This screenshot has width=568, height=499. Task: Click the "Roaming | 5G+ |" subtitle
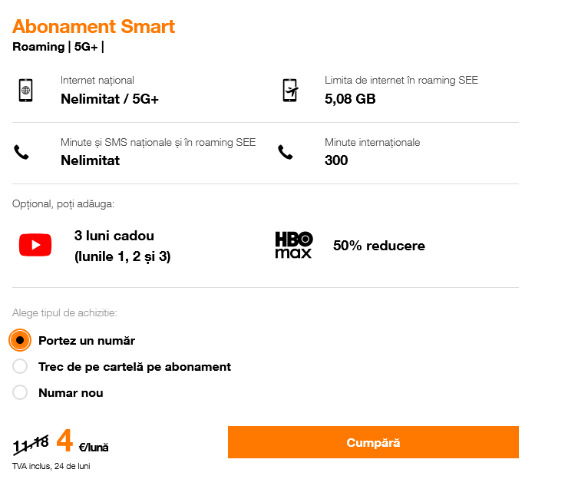(x=58, y=46)
